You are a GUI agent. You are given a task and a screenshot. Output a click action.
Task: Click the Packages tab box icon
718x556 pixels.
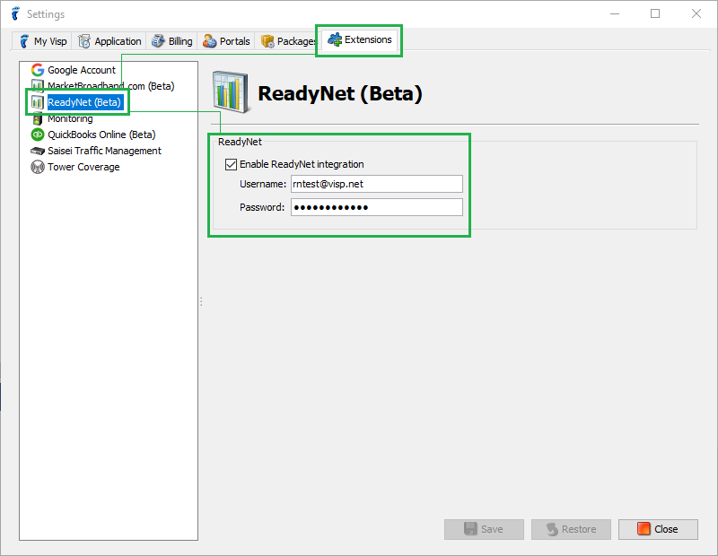click(267, 41)
